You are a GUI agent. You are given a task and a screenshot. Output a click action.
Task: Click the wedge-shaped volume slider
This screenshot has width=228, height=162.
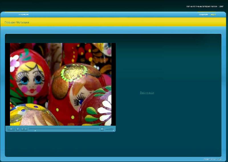click(109, 129)
